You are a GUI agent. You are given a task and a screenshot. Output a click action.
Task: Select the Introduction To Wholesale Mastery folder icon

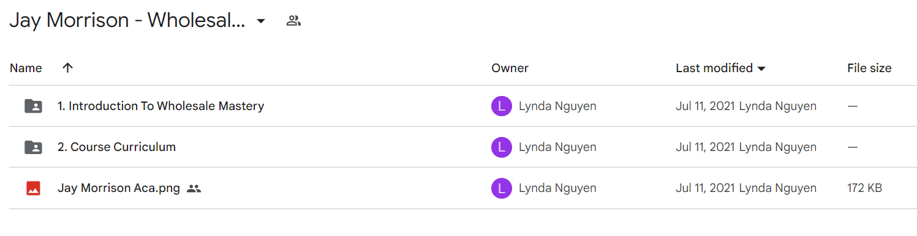[34, 106]
